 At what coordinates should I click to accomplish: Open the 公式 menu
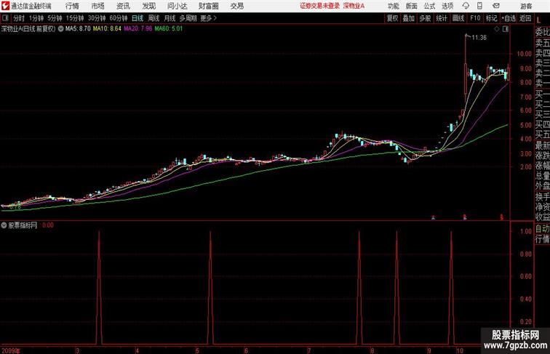click(x=429, y=6)
